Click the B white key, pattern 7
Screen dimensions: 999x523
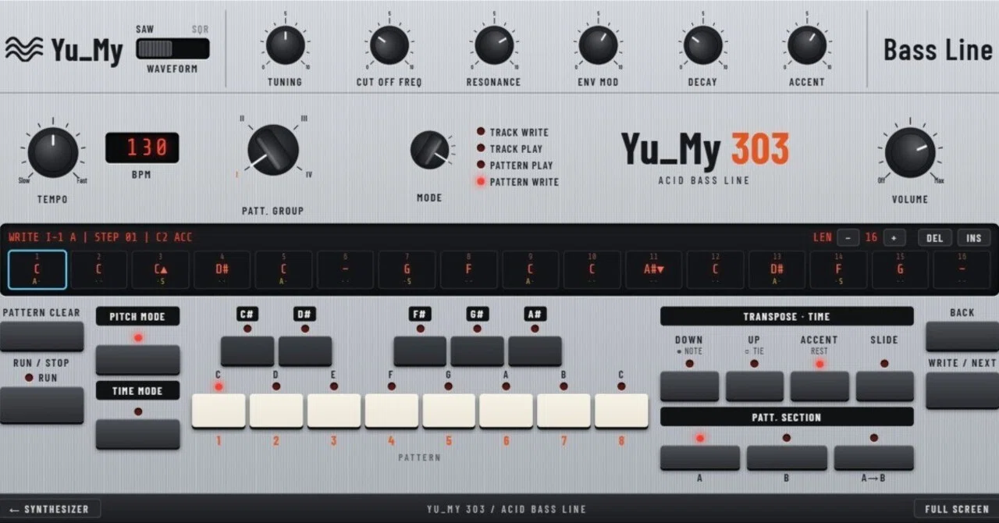click(563, 411)
